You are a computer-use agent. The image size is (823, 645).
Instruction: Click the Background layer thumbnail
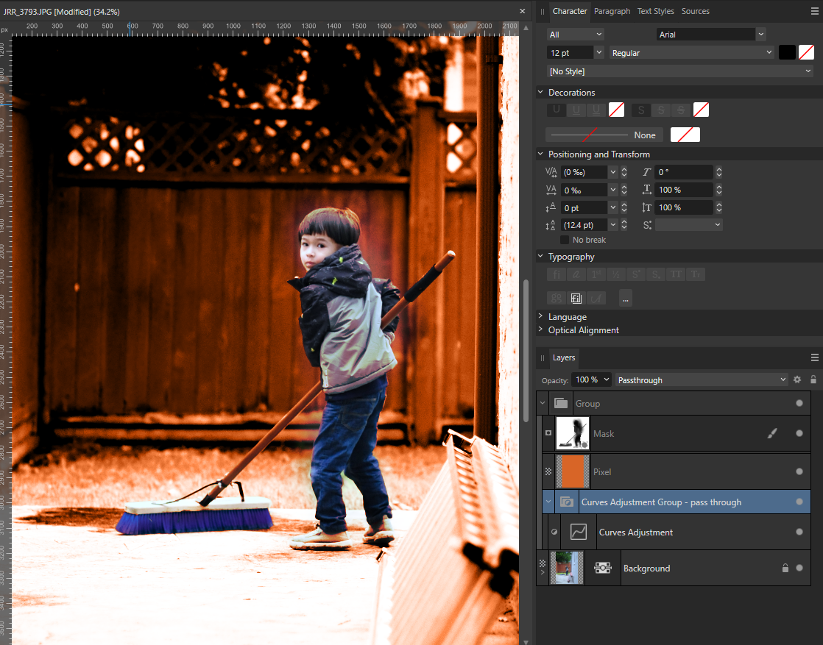[x=566, y=568]
